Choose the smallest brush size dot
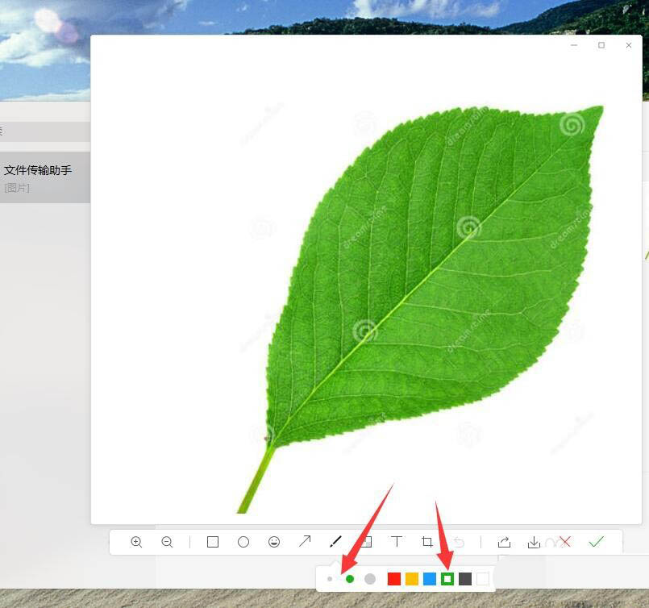The width and height of the screenshot is (649, 608). tap(330, 579)
